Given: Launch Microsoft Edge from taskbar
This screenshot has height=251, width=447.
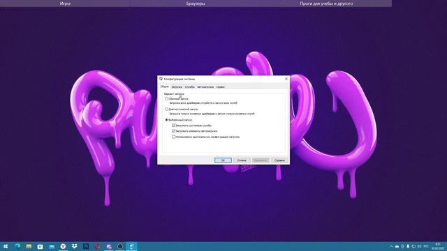Looking at the screenshot, I should click(x=17, y=246).
